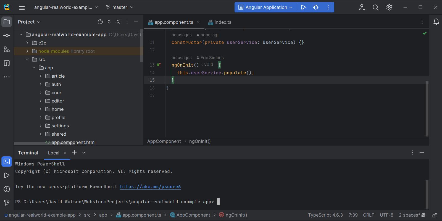Viewport: 442px width, 221px height.
Task: Open the Notifications bell
Action: click(x=436, y=22)
